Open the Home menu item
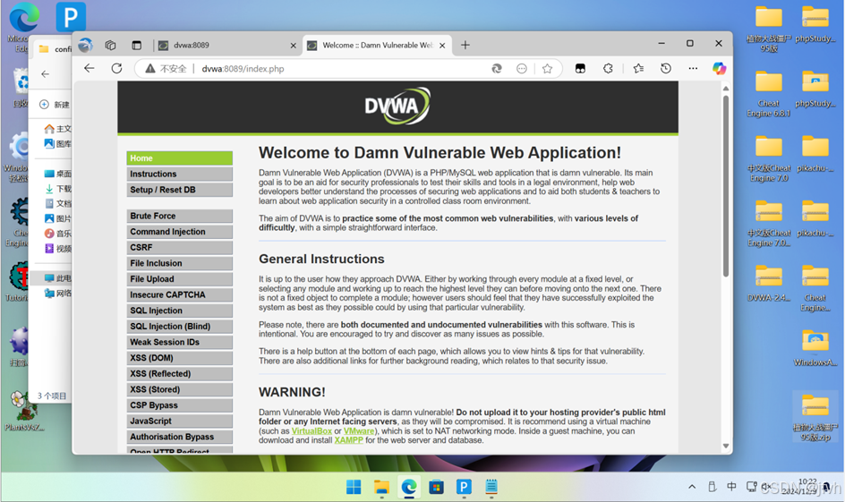Screen dimensions: 845x502 179,158
